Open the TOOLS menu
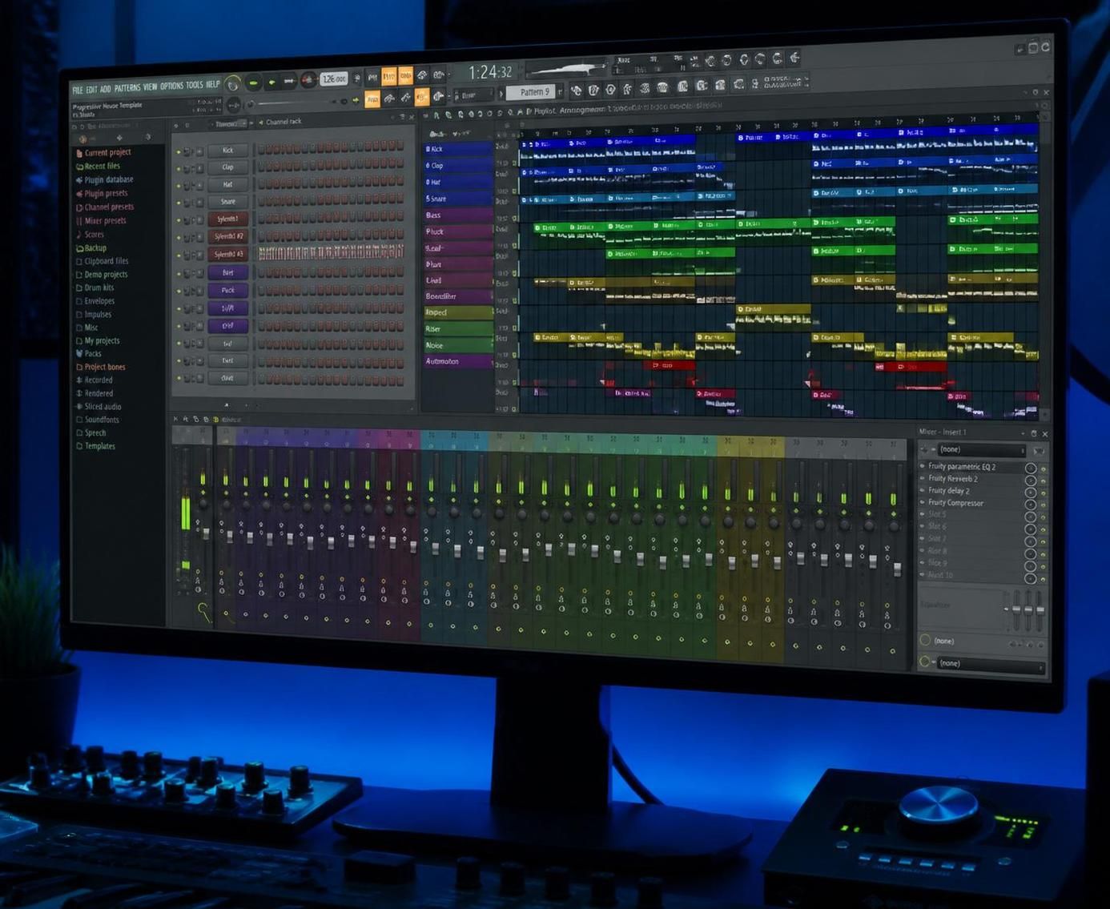This screenshot has height=909, width=1110. click(x=195, y=85)
